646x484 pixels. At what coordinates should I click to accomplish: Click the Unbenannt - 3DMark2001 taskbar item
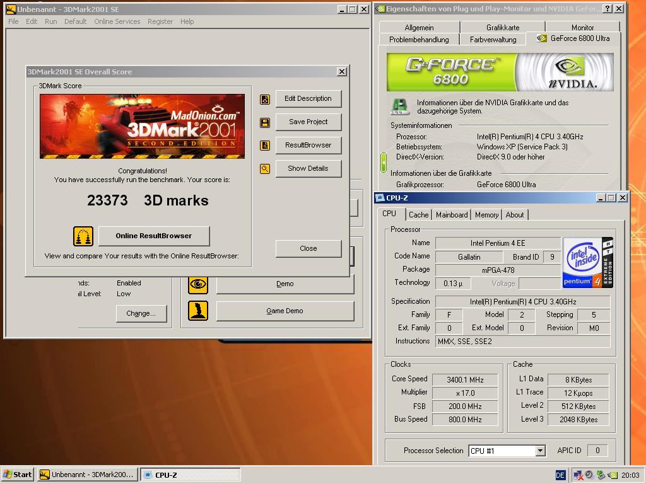pyautogui.click(x=87, y=475)
